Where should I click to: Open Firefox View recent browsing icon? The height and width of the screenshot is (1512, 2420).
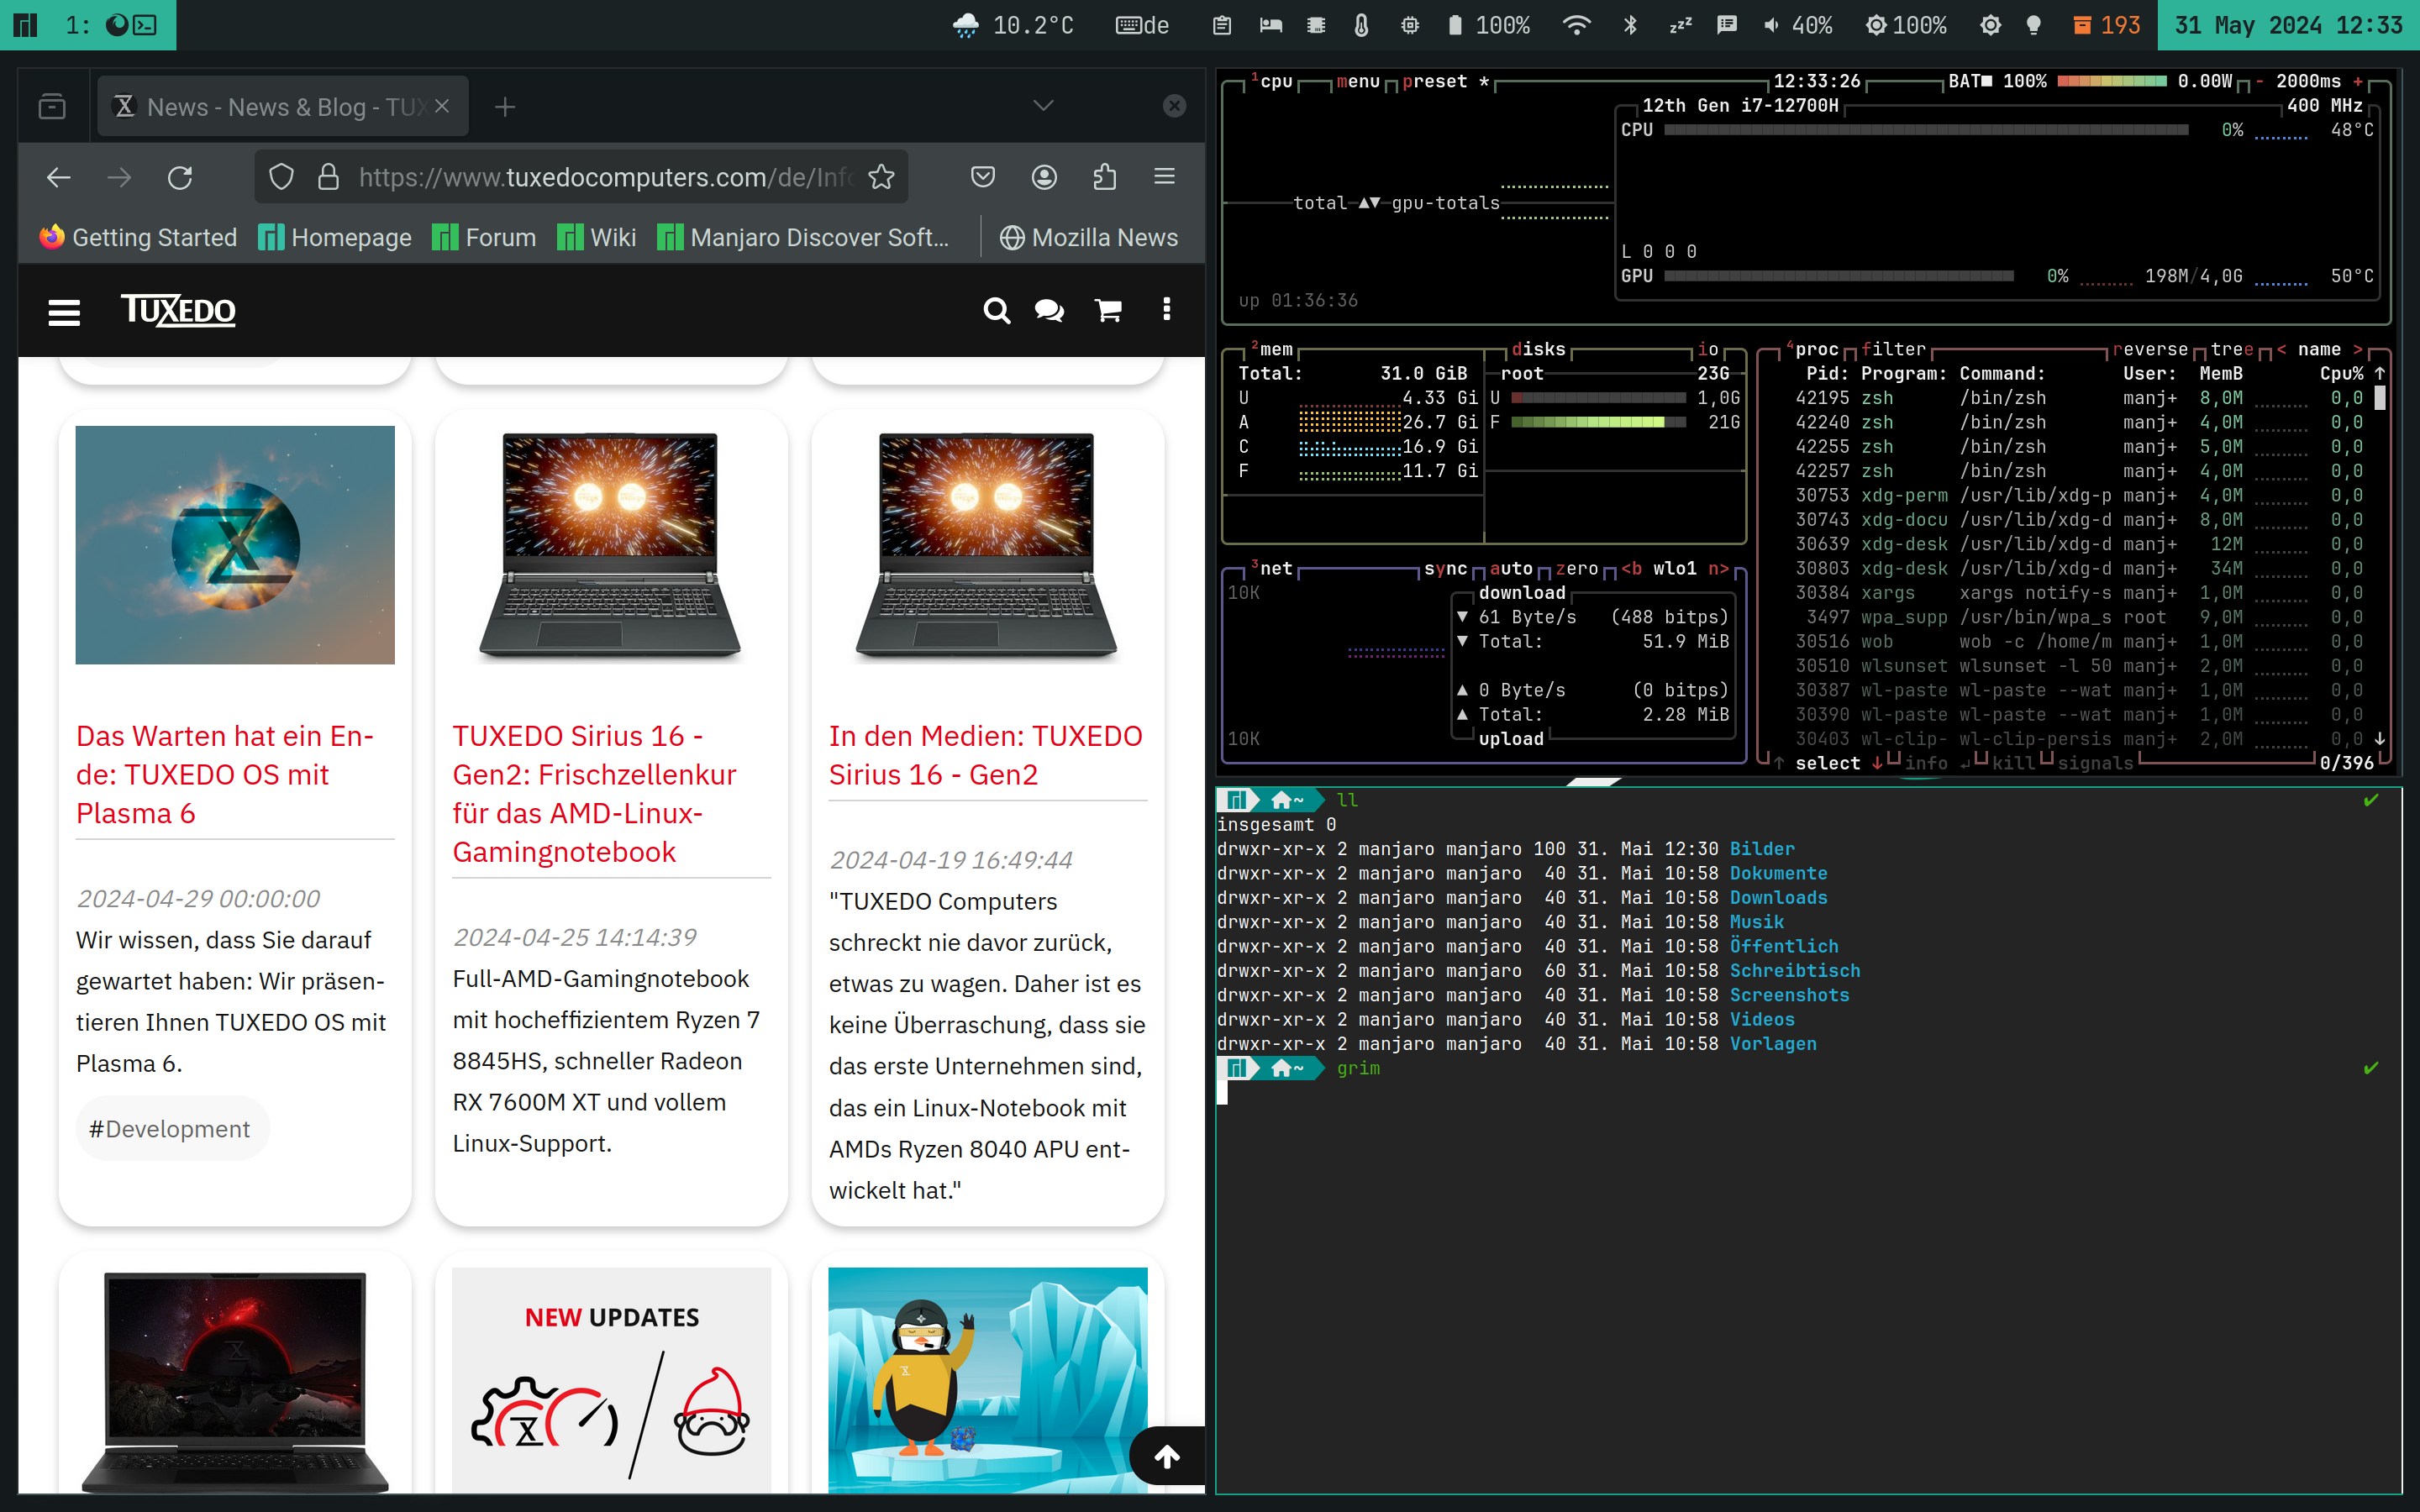52,106
